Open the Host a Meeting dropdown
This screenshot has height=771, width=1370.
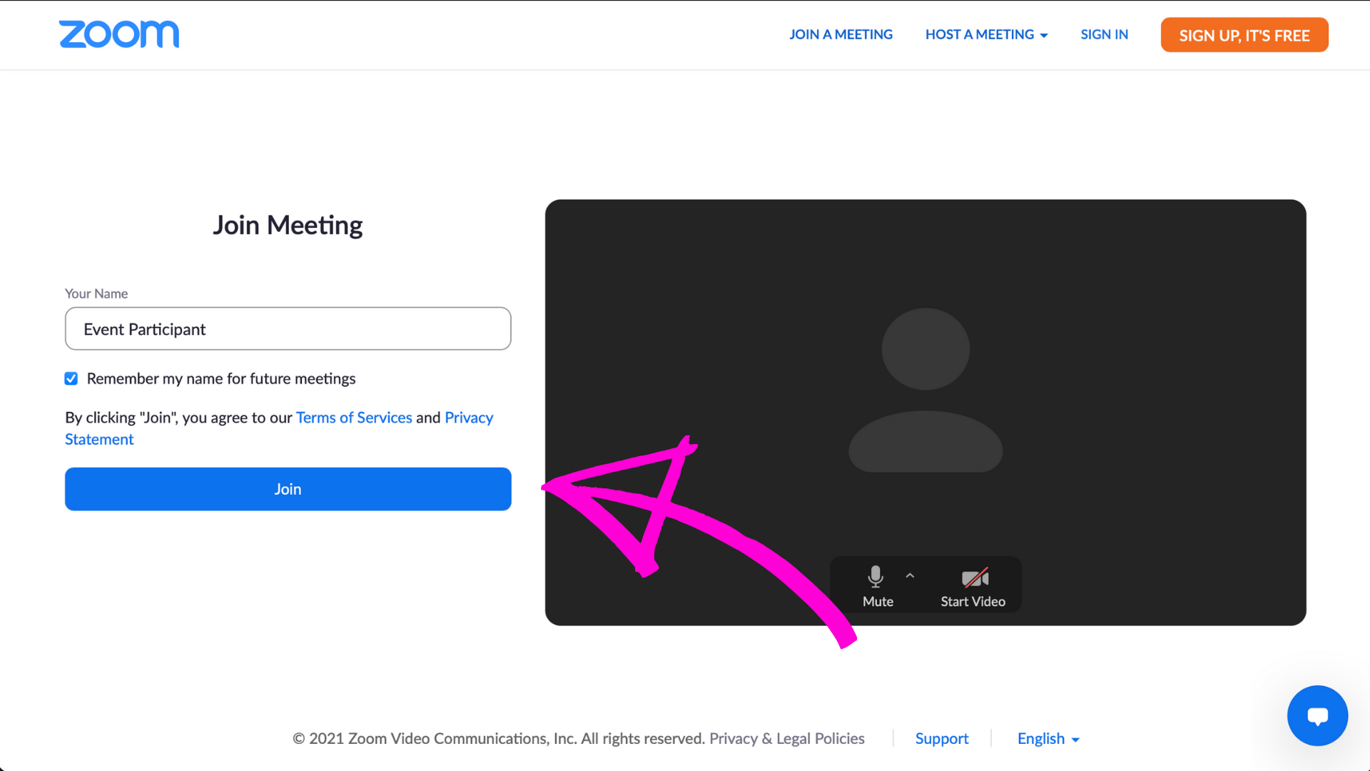point(986,34)
